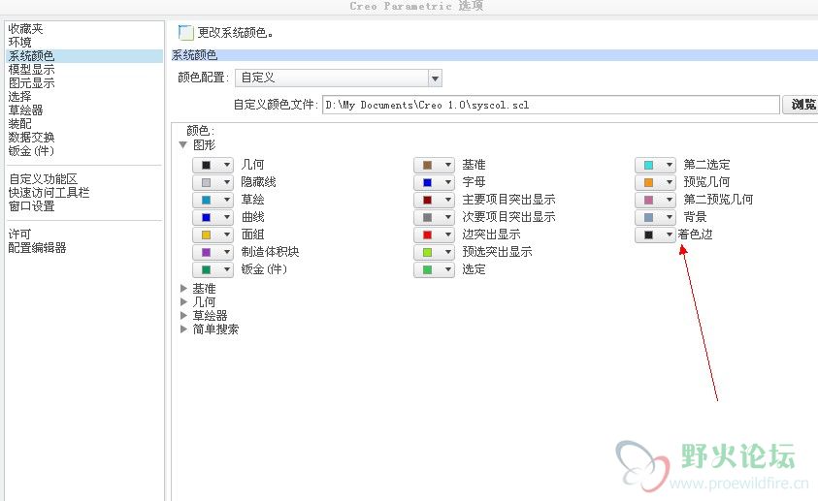Viewport: 818px width, 501px height.
Task: Expand the 基准 color group
Action: click(x=183, y=288)
